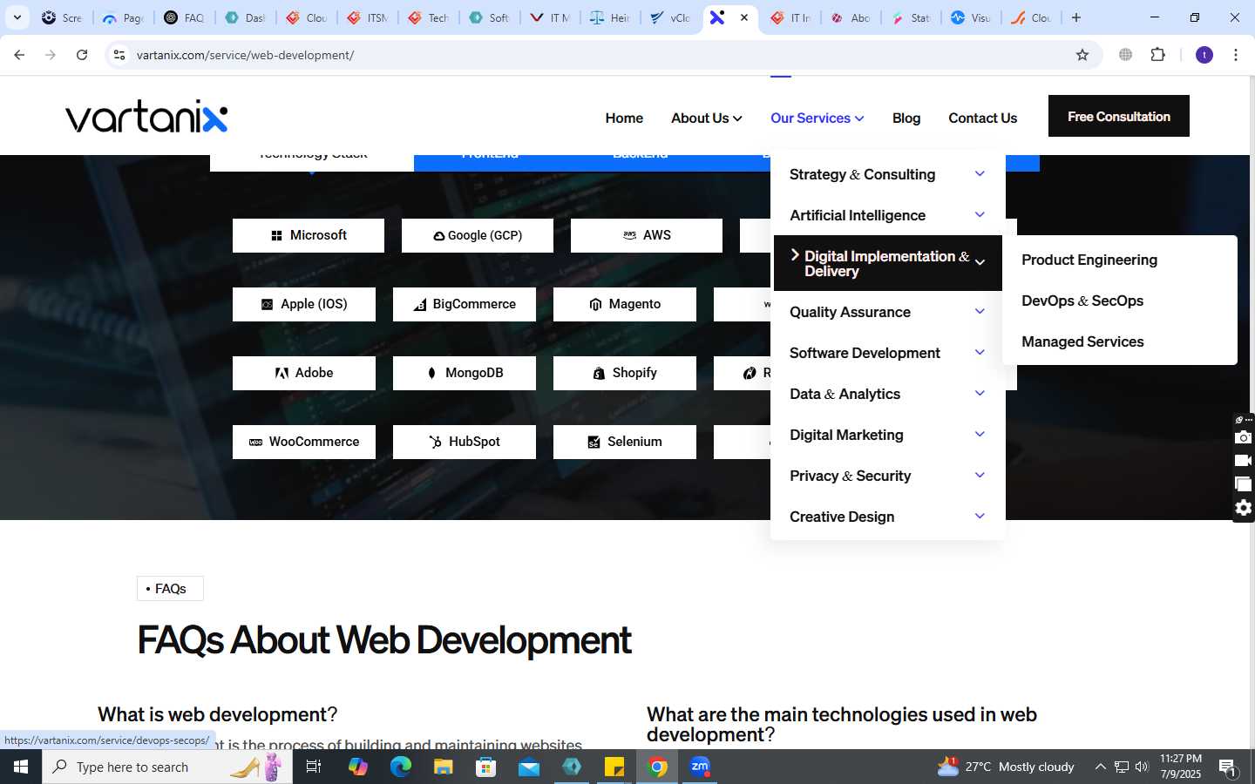Open the side toolbar settings gear

(1244, 508)
